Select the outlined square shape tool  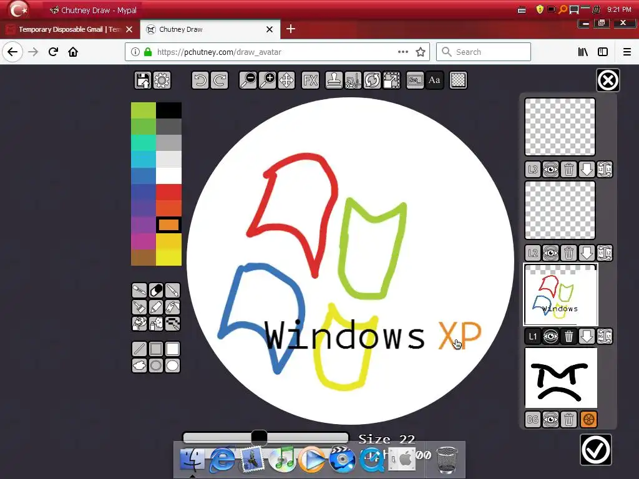[x=156, y=349]
